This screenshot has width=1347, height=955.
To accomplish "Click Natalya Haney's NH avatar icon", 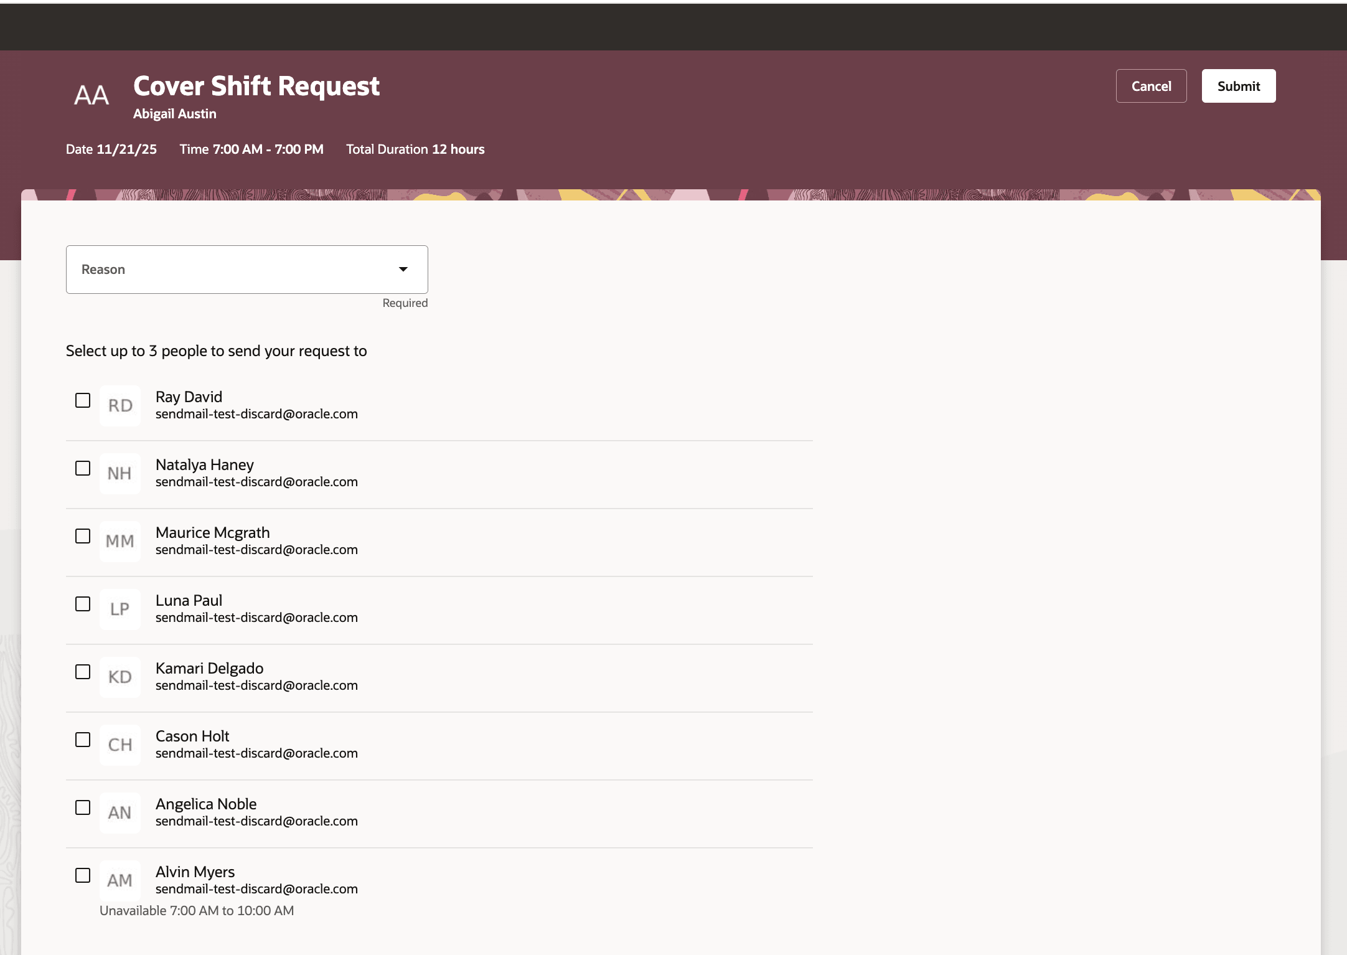I will [x=120, y=473].
